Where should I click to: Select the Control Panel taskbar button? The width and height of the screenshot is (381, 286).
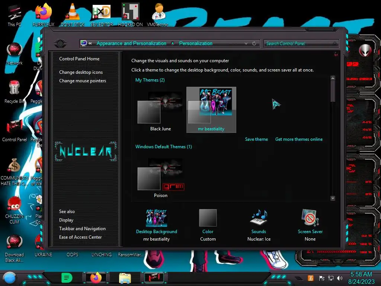click(x=154, y=278)
